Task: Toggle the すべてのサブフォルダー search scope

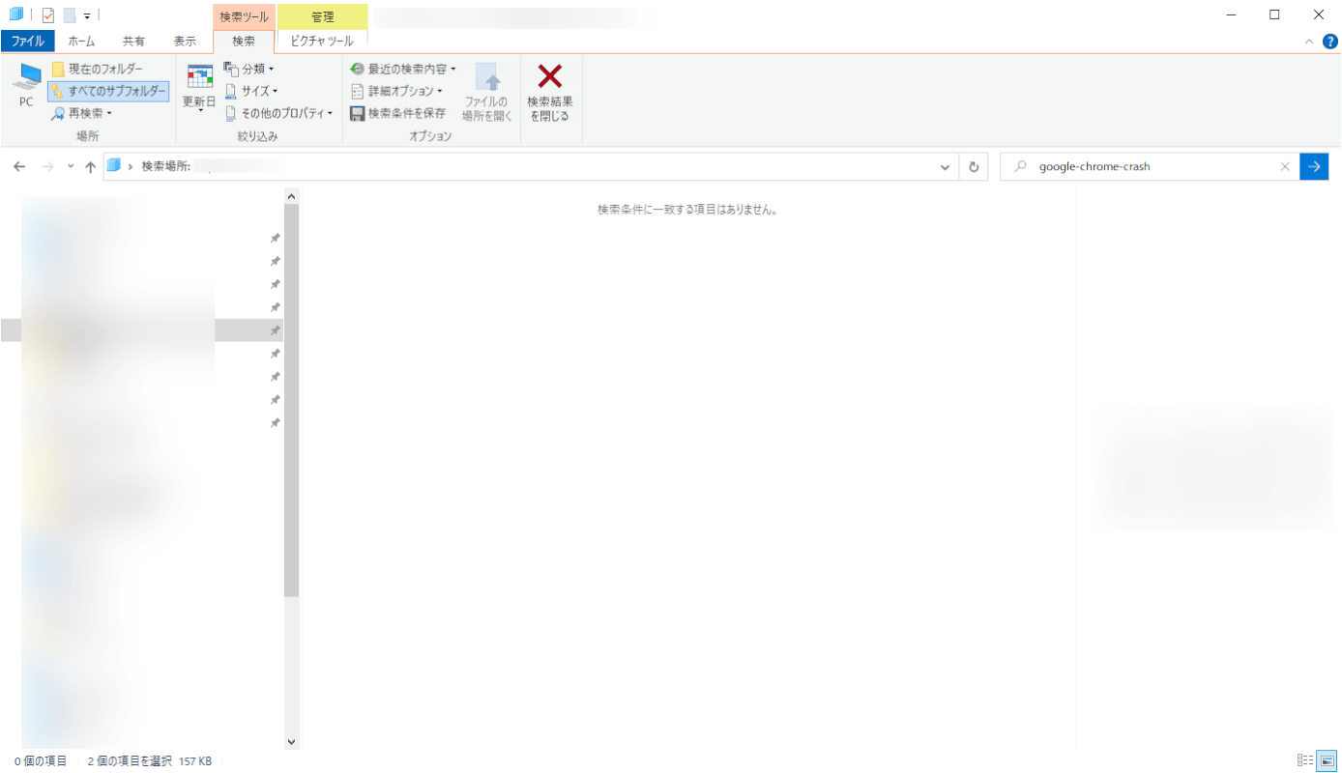Action: click(109, 90)
